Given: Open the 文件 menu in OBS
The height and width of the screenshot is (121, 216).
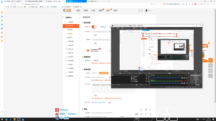Looking at the screenshot, I should [x=113, y=28].
